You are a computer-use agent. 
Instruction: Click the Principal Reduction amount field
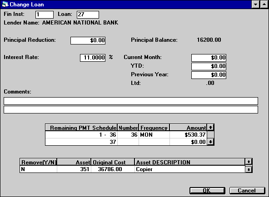point(88,40)
